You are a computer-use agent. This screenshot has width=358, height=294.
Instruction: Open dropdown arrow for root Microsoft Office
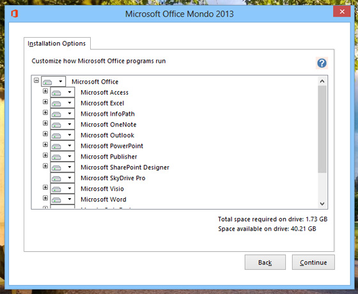(x=61, y=81)
